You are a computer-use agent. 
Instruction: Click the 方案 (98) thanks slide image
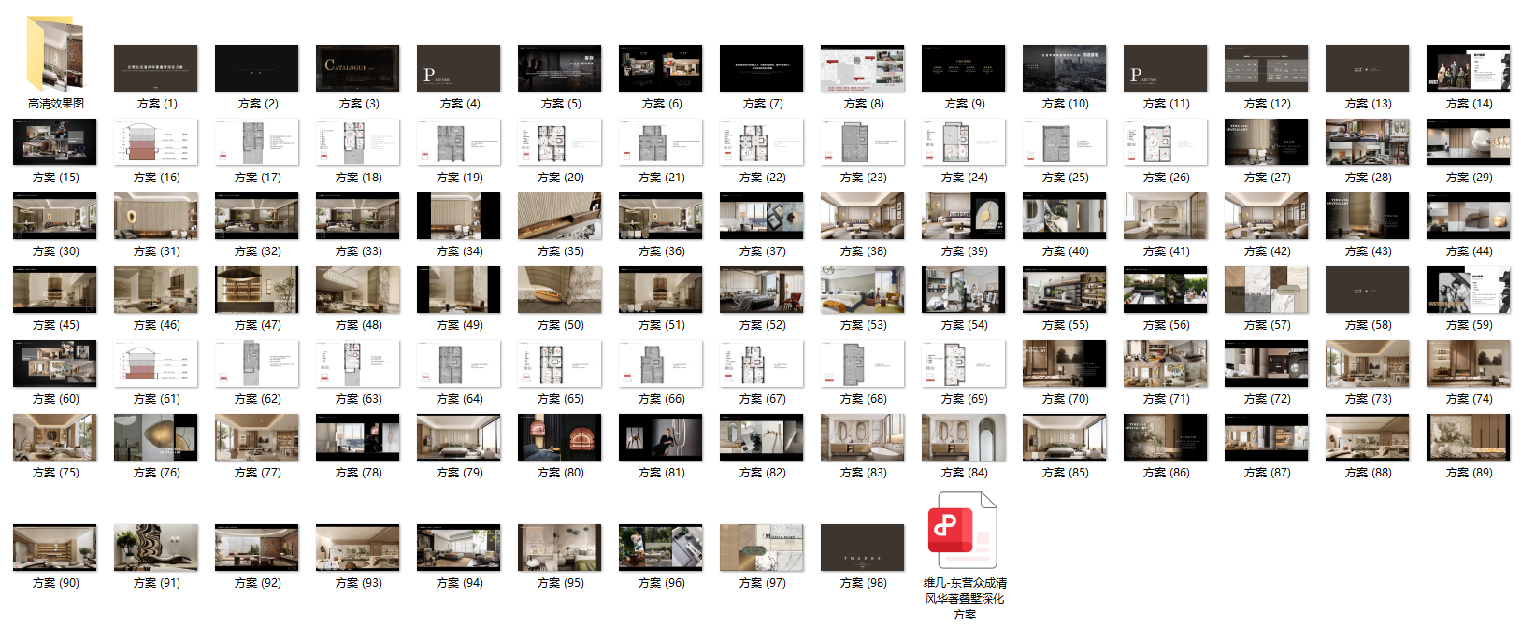click(863, 548)
